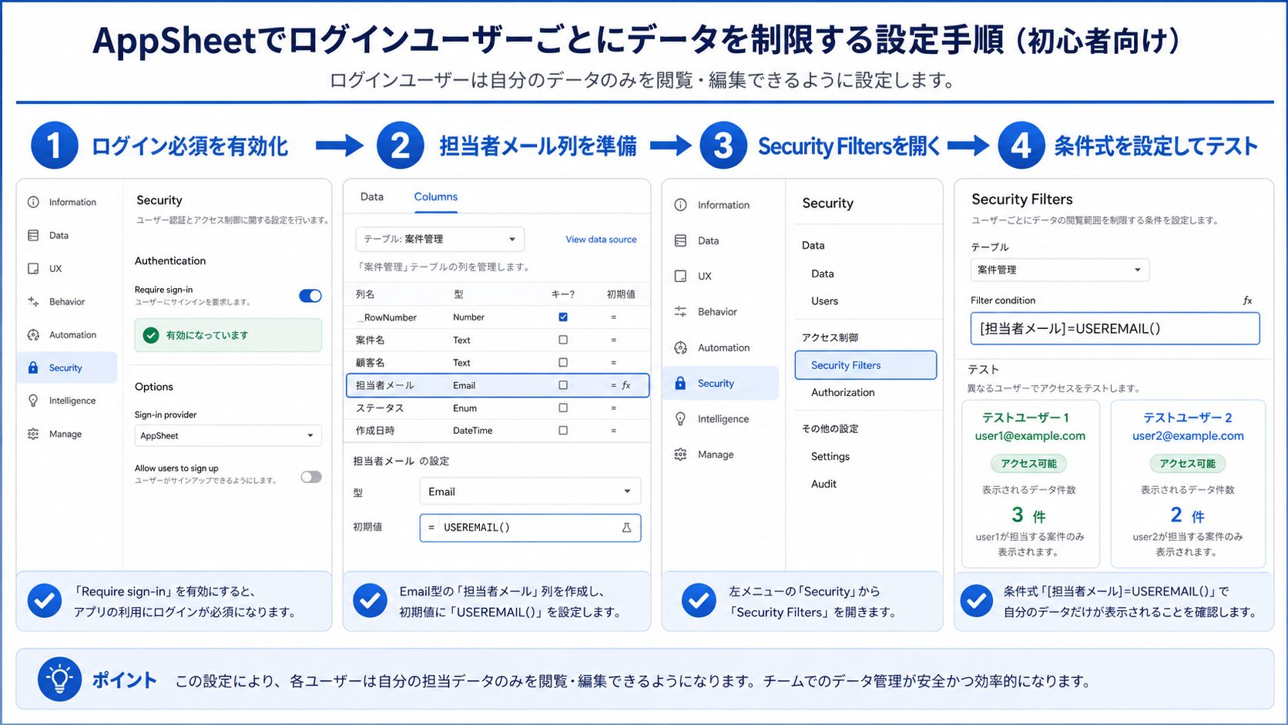Tick the key checkbox for 顧客名

pos(563,362)
